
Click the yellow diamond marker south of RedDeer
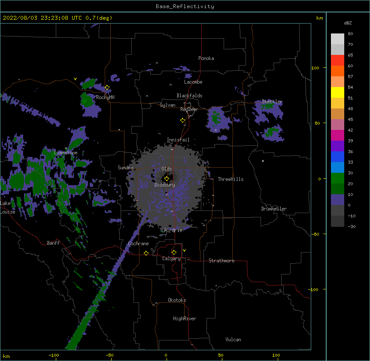pyautogui.click(x=182, y=120)
